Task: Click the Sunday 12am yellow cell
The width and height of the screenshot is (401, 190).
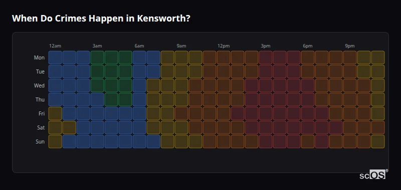Action: point(55,141)
